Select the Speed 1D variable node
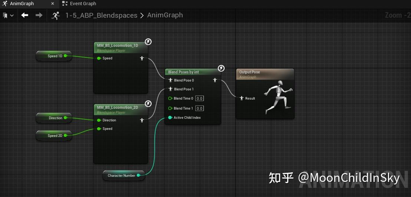Viewport: 411px width, 197px height. tap(54, 56)
